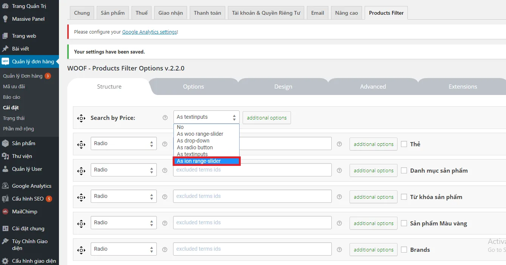Focus excluded terms ids field for Từ khóa sản phẩm
The image size is (506, 265).
tap(252, 196)
